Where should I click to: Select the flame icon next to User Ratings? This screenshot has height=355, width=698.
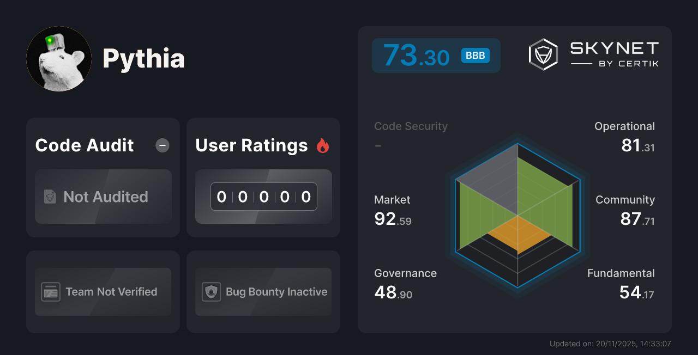(322, 145)
